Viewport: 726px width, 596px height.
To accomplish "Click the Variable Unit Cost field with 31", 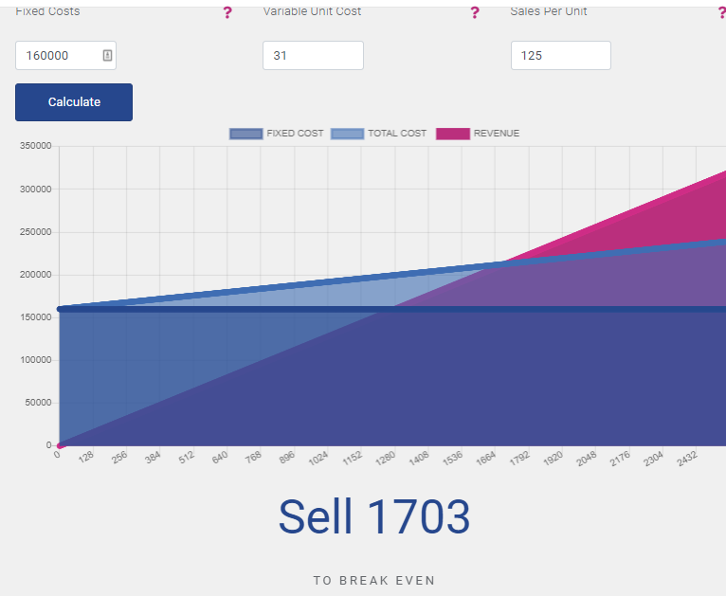I will tap(313, 56).
